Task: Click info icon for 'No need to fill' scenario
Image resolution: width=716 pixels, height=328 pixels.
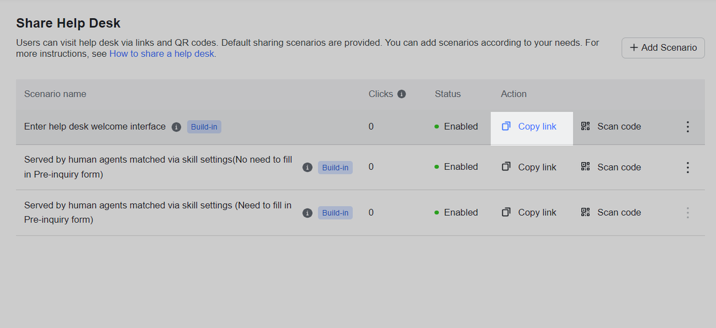Action: (307, 167)
